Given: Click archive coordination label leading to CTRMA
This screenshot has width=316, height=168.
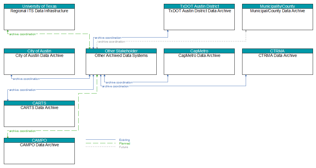Looking at the screenshot, I should click(x=115, y=86).
